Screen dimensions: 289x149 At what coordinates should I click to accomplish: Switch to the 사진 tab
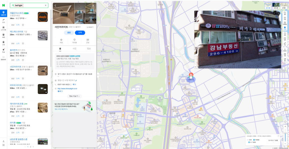pyautogui.click(x=74, y=49)
